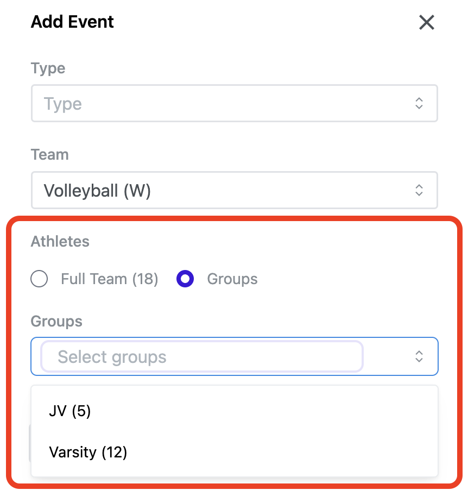This screenshot has height=490, width=468.
Task: Expand the Type dropdown chevron
Action: pos(419,103)
